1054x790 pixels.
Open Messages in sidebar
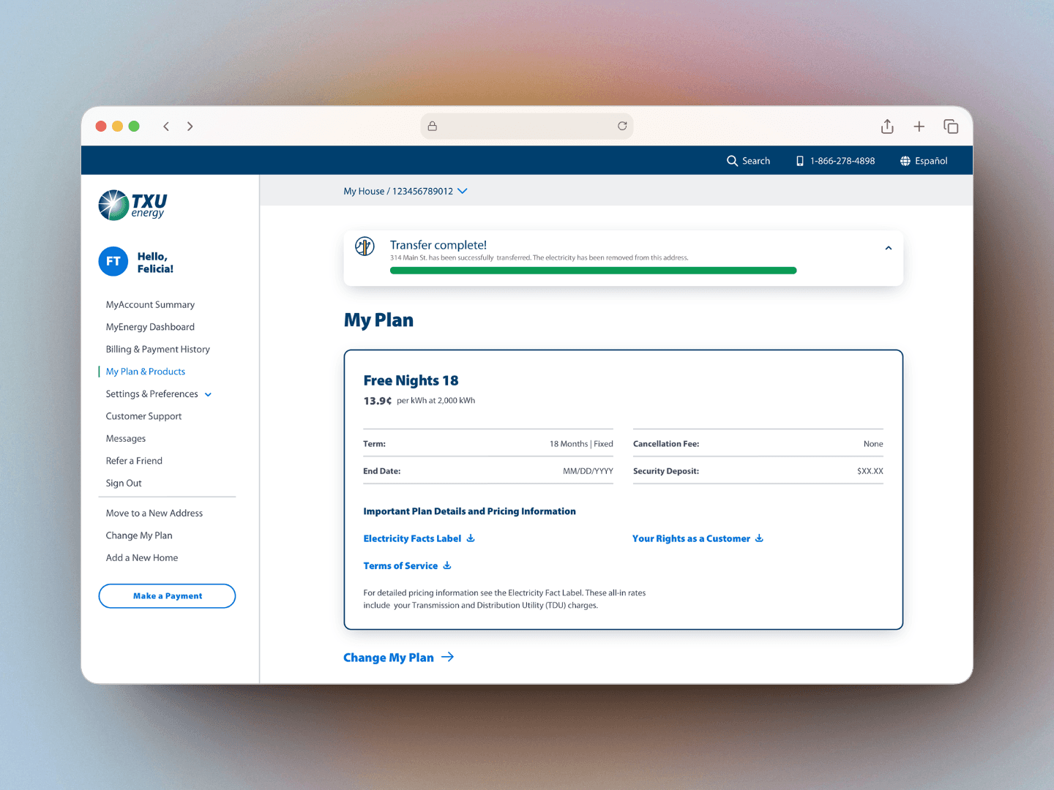coord(126,438)
